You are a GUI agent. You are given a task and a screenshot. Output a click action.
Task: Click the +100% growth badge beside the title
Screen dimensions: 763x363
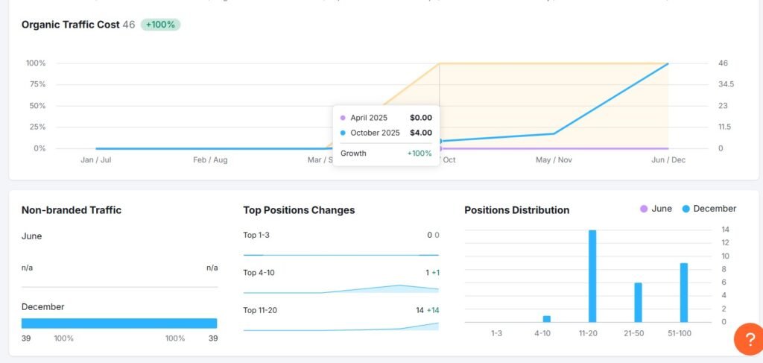click(x=160, y=25)
